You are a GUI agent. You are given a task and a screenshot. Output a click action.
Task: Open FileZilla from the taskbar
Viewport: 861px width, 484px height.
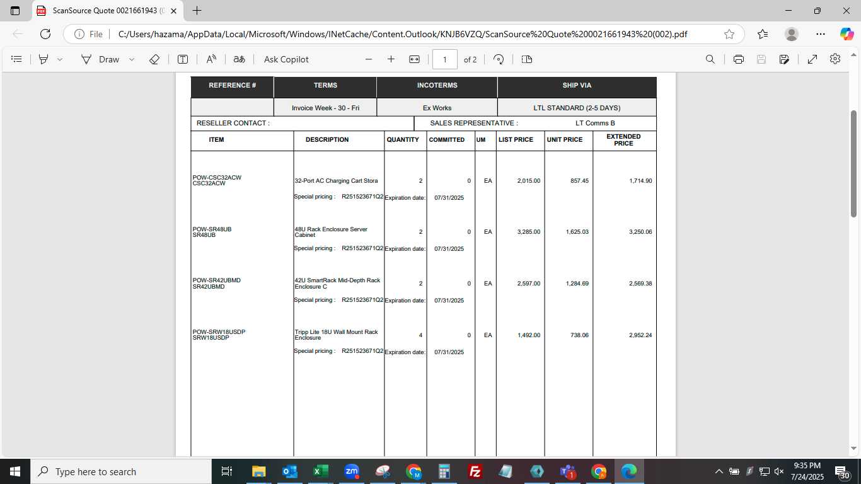point(475,471)
